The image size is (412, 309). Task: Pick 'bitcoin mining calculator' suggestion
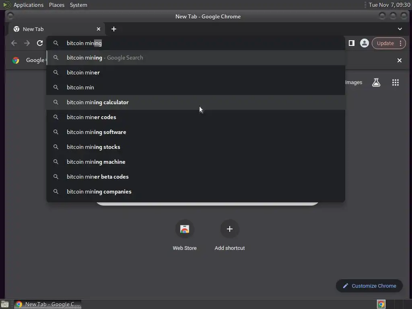tap(196, 103)
